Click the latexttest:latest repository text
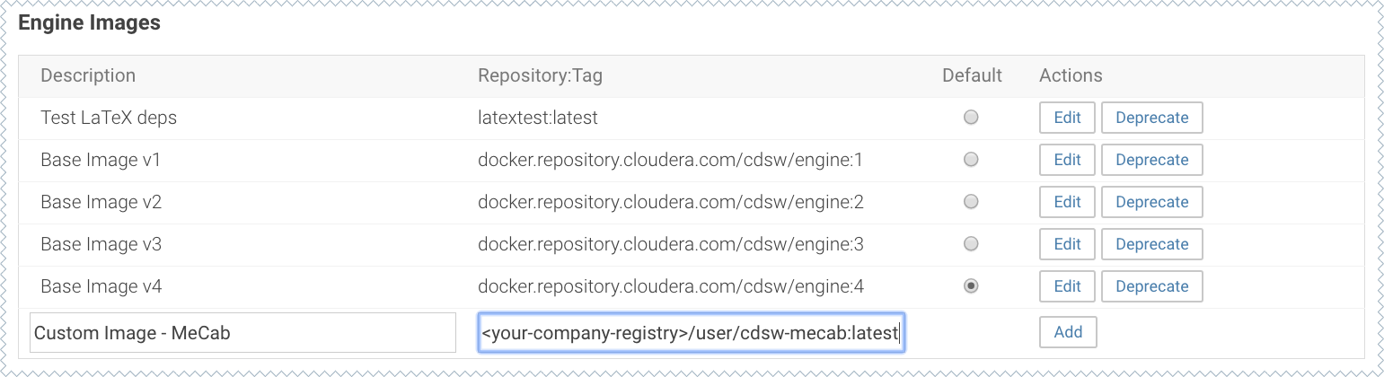Viewport: 1384px width, 377px height. point(538,118)
